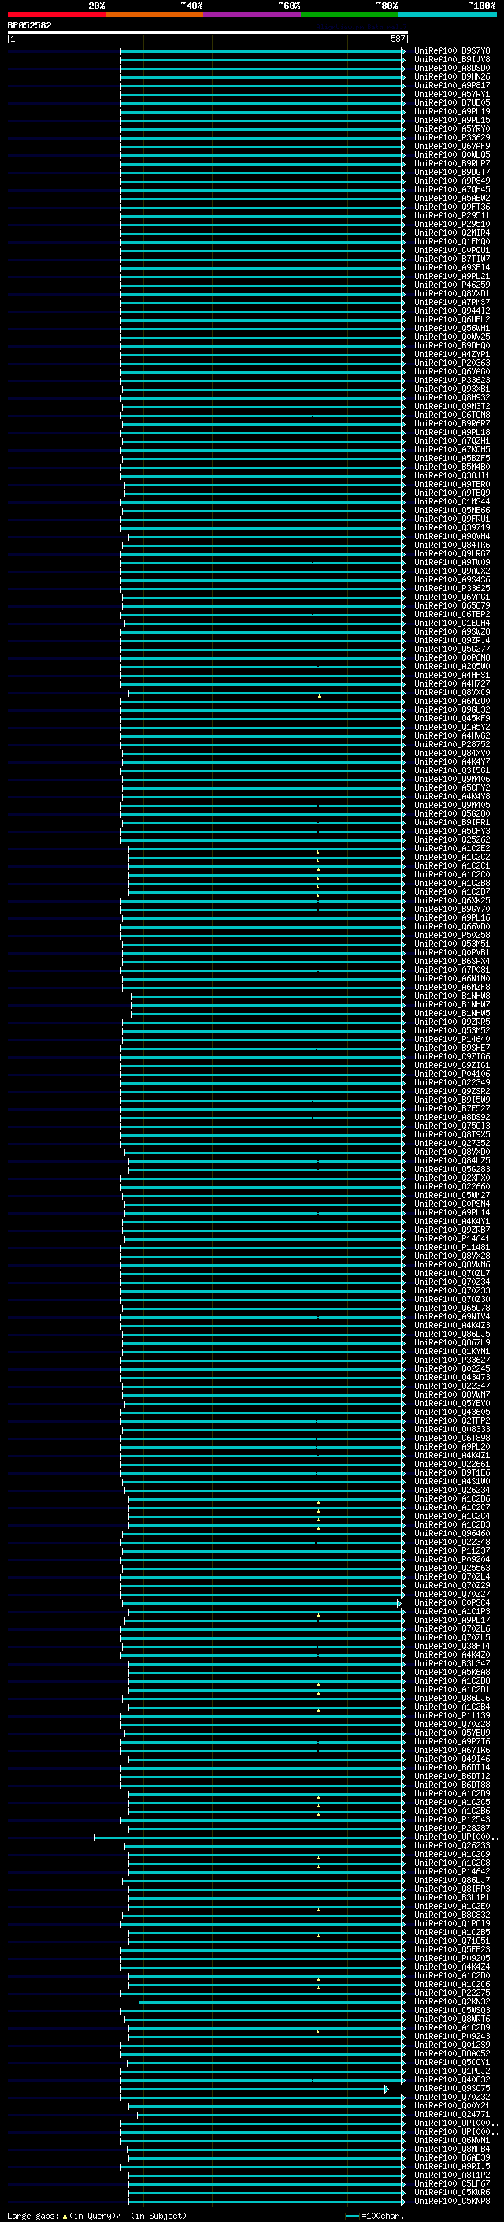
Task: Select the UniRef100_Q8H932 label
Action: [x=451, y=397]
